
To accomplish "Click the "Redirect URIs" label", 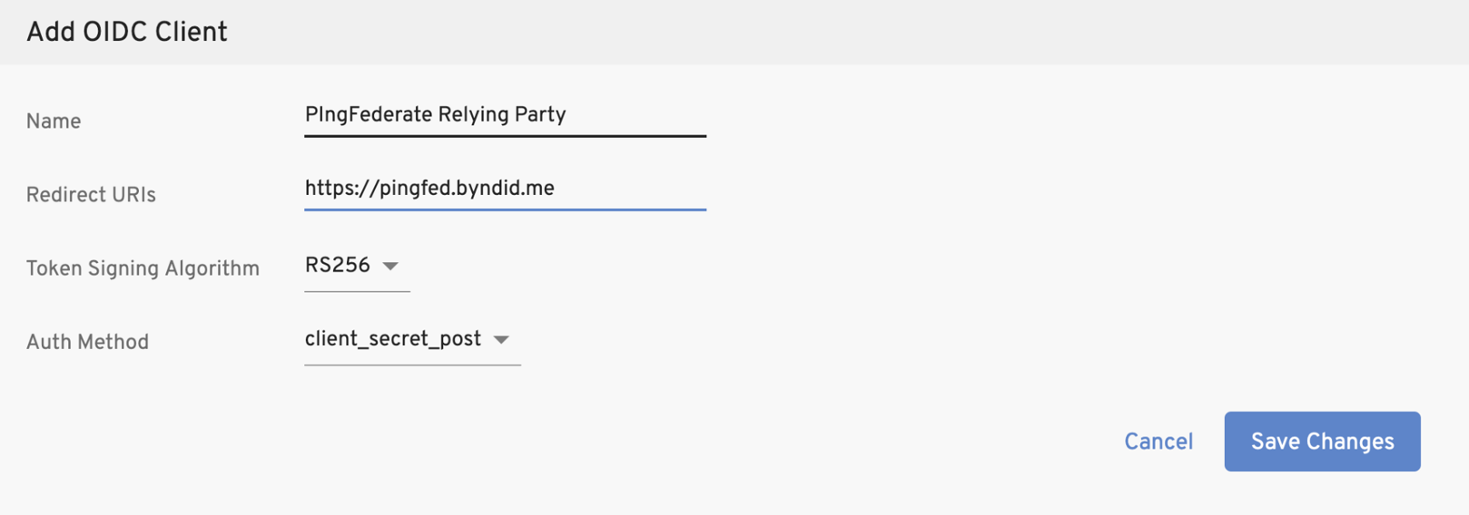I will (91, 195).
